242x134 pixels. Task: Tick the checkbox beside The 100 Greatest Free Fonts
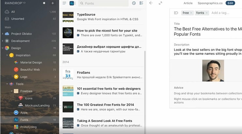click(x=61, y=107)
